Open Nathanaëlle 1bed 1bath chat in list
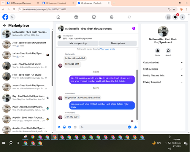The height and width of the screenshot is (152, 190). pos(25,34)
